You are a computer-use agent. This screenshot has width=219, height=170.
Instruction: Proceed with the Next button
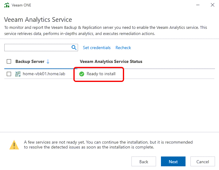pyautogui.click(x=173, y=162)
